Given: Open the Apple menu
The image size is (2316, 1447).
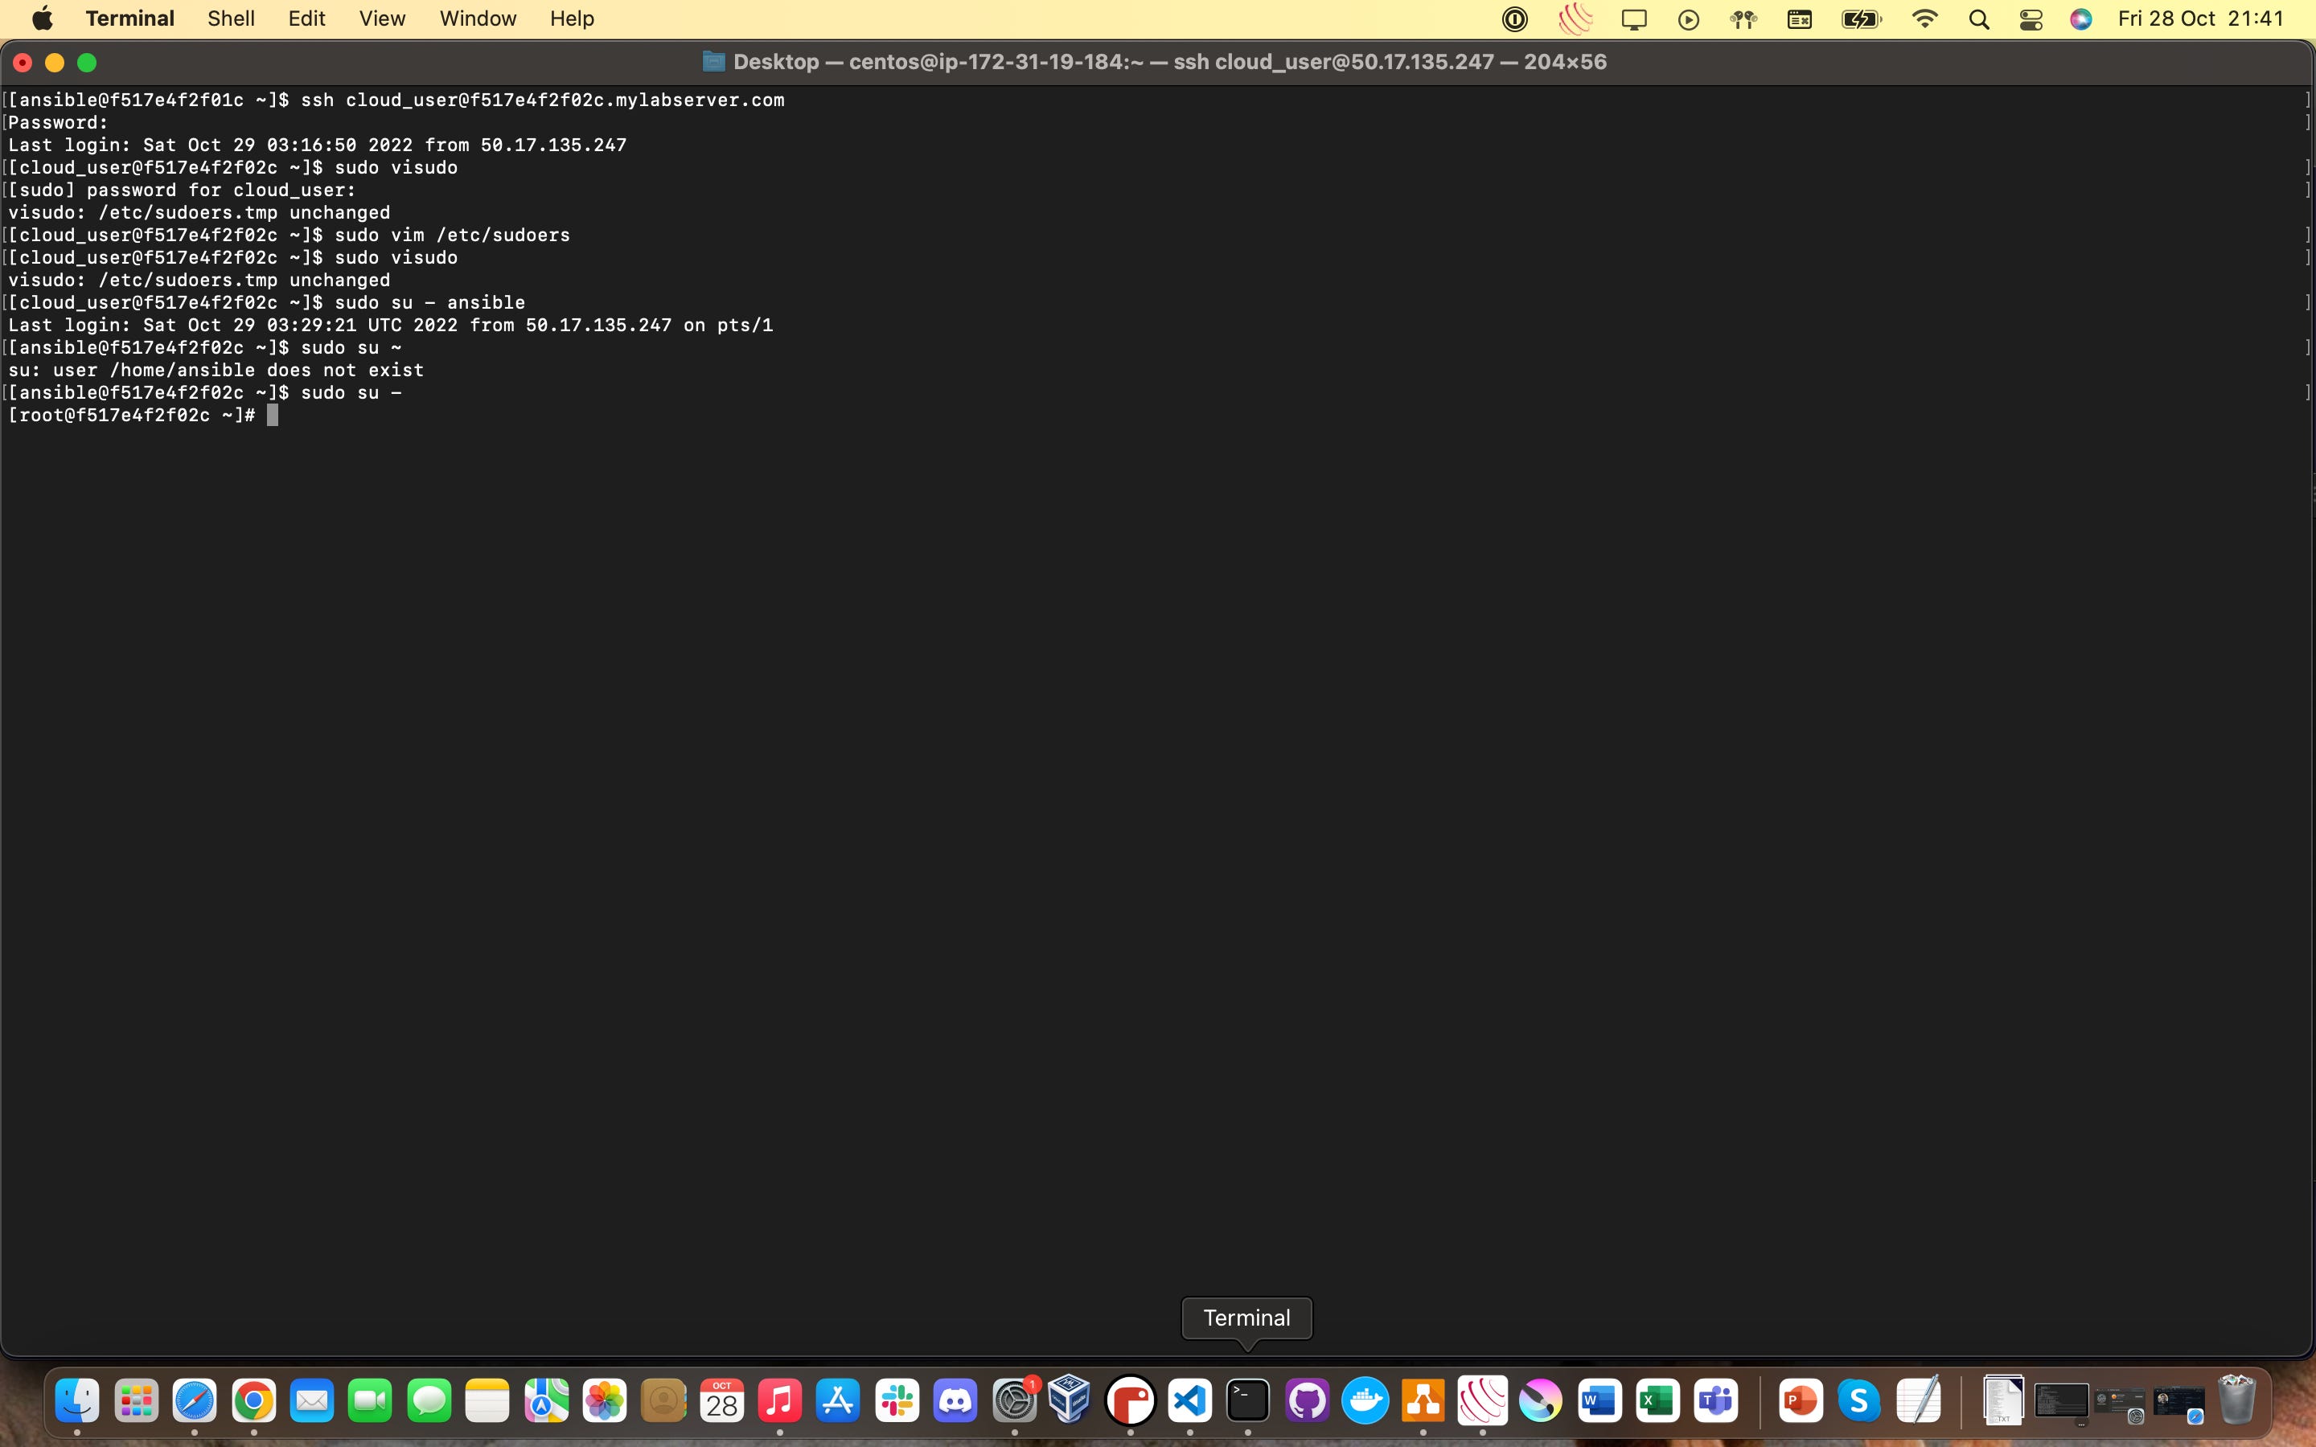Looking at the screenshot, I should [42, 18].
